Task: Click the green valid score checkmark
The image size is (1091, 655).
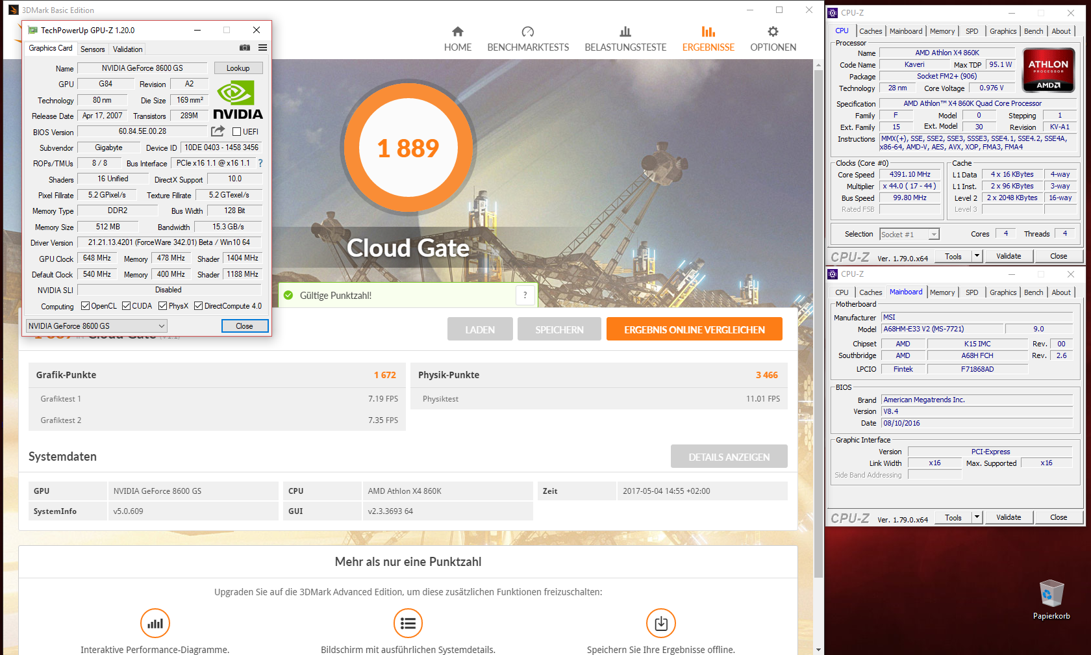Action: tap(288, 295)
